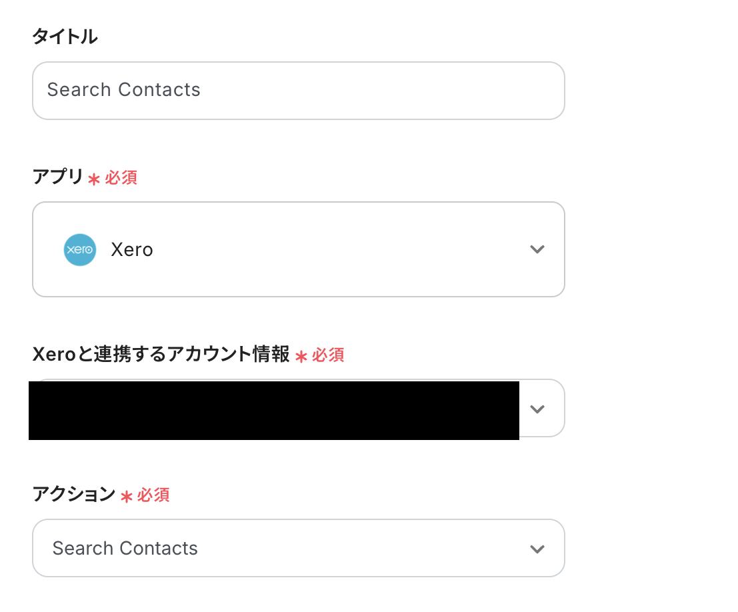This screenshot has height=612, width=738.
Task: Click the Xero name text in the app selector
Action: [x=132, y=250]
